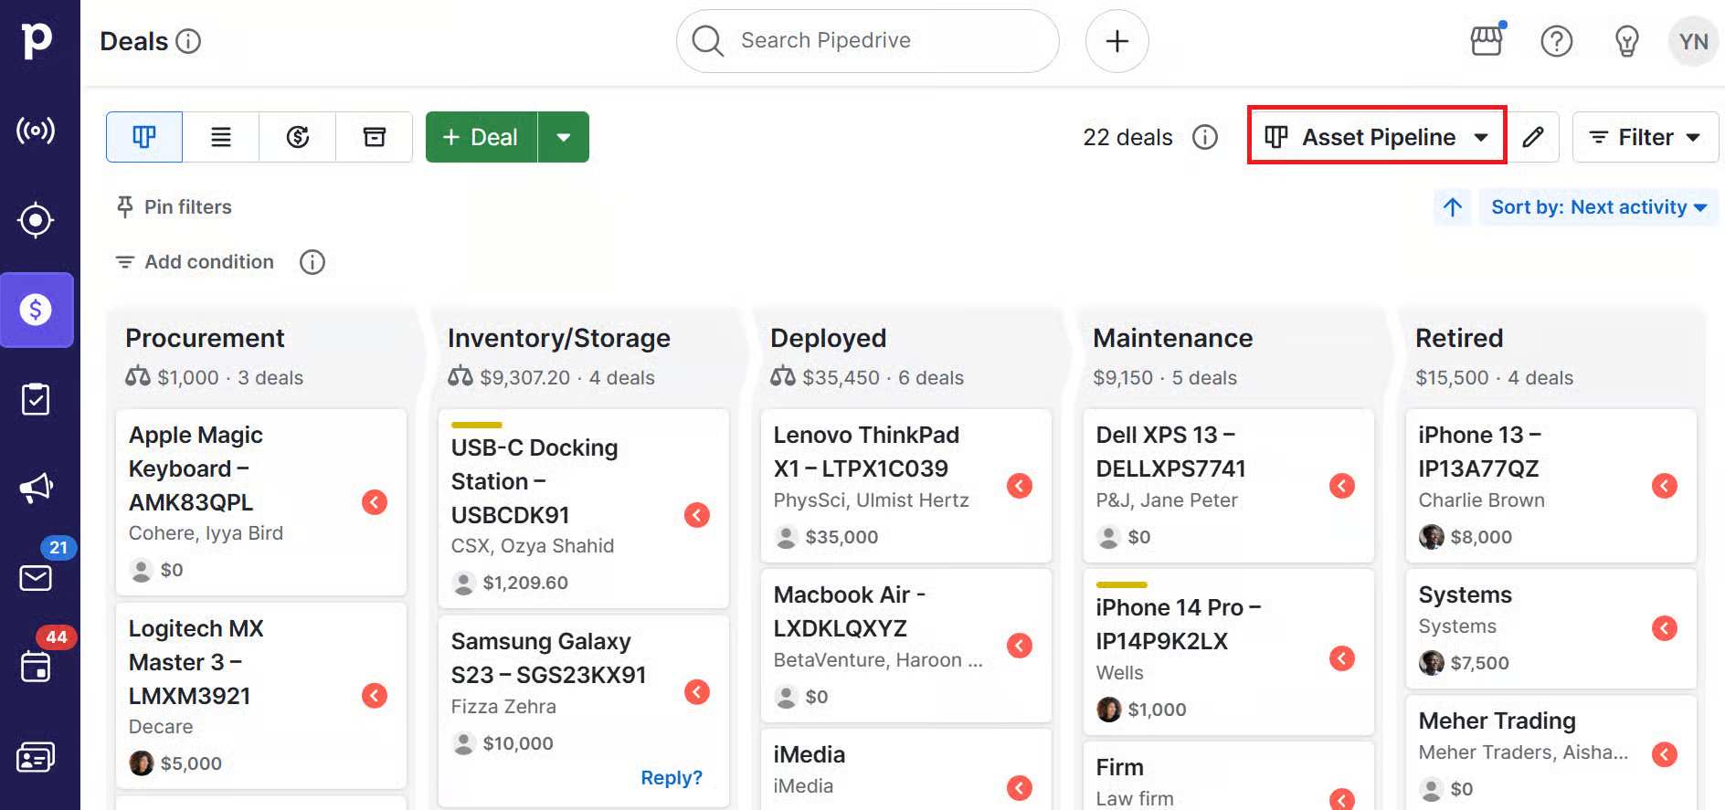Viewport: 1725px width, 810px height.
Task: Switch to forecast view
Action: pos(298,137)
